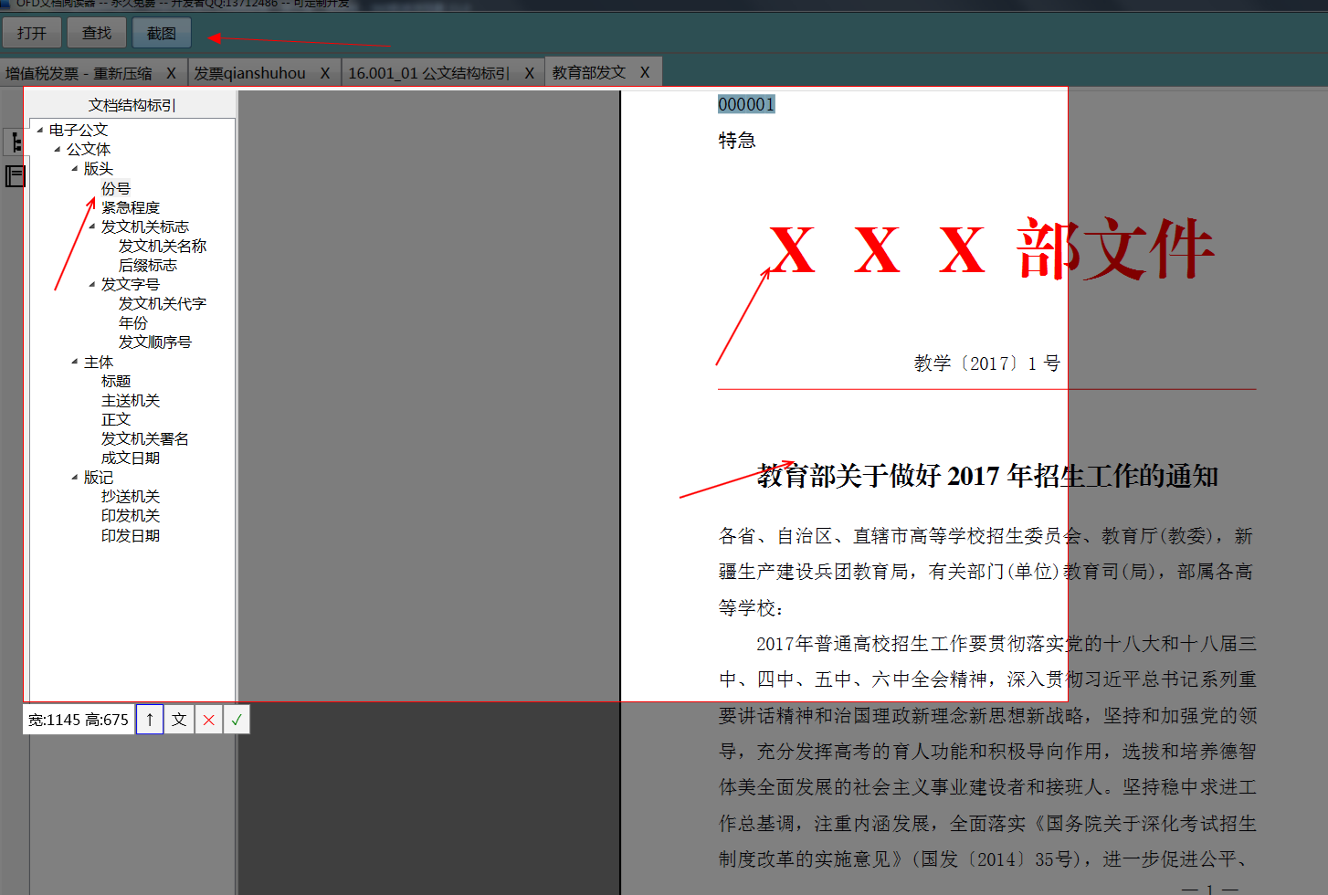This screenshot has height=895, width=1328.
Task: Click the 教学〔2017〕1 号 document number
Action: (x=987, y=363)
